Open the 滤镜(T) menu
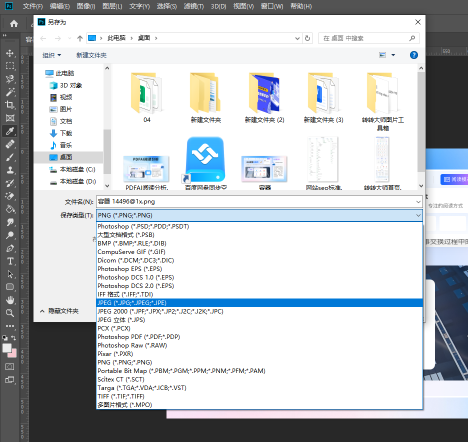The height and width of the screenshot is (442, 468). pos(193,6)
